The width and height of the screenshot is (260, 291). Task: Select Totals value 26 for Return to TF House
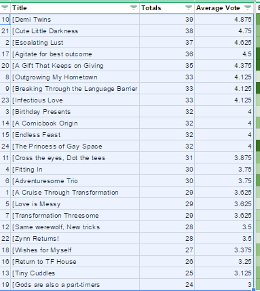pos(167,262)
